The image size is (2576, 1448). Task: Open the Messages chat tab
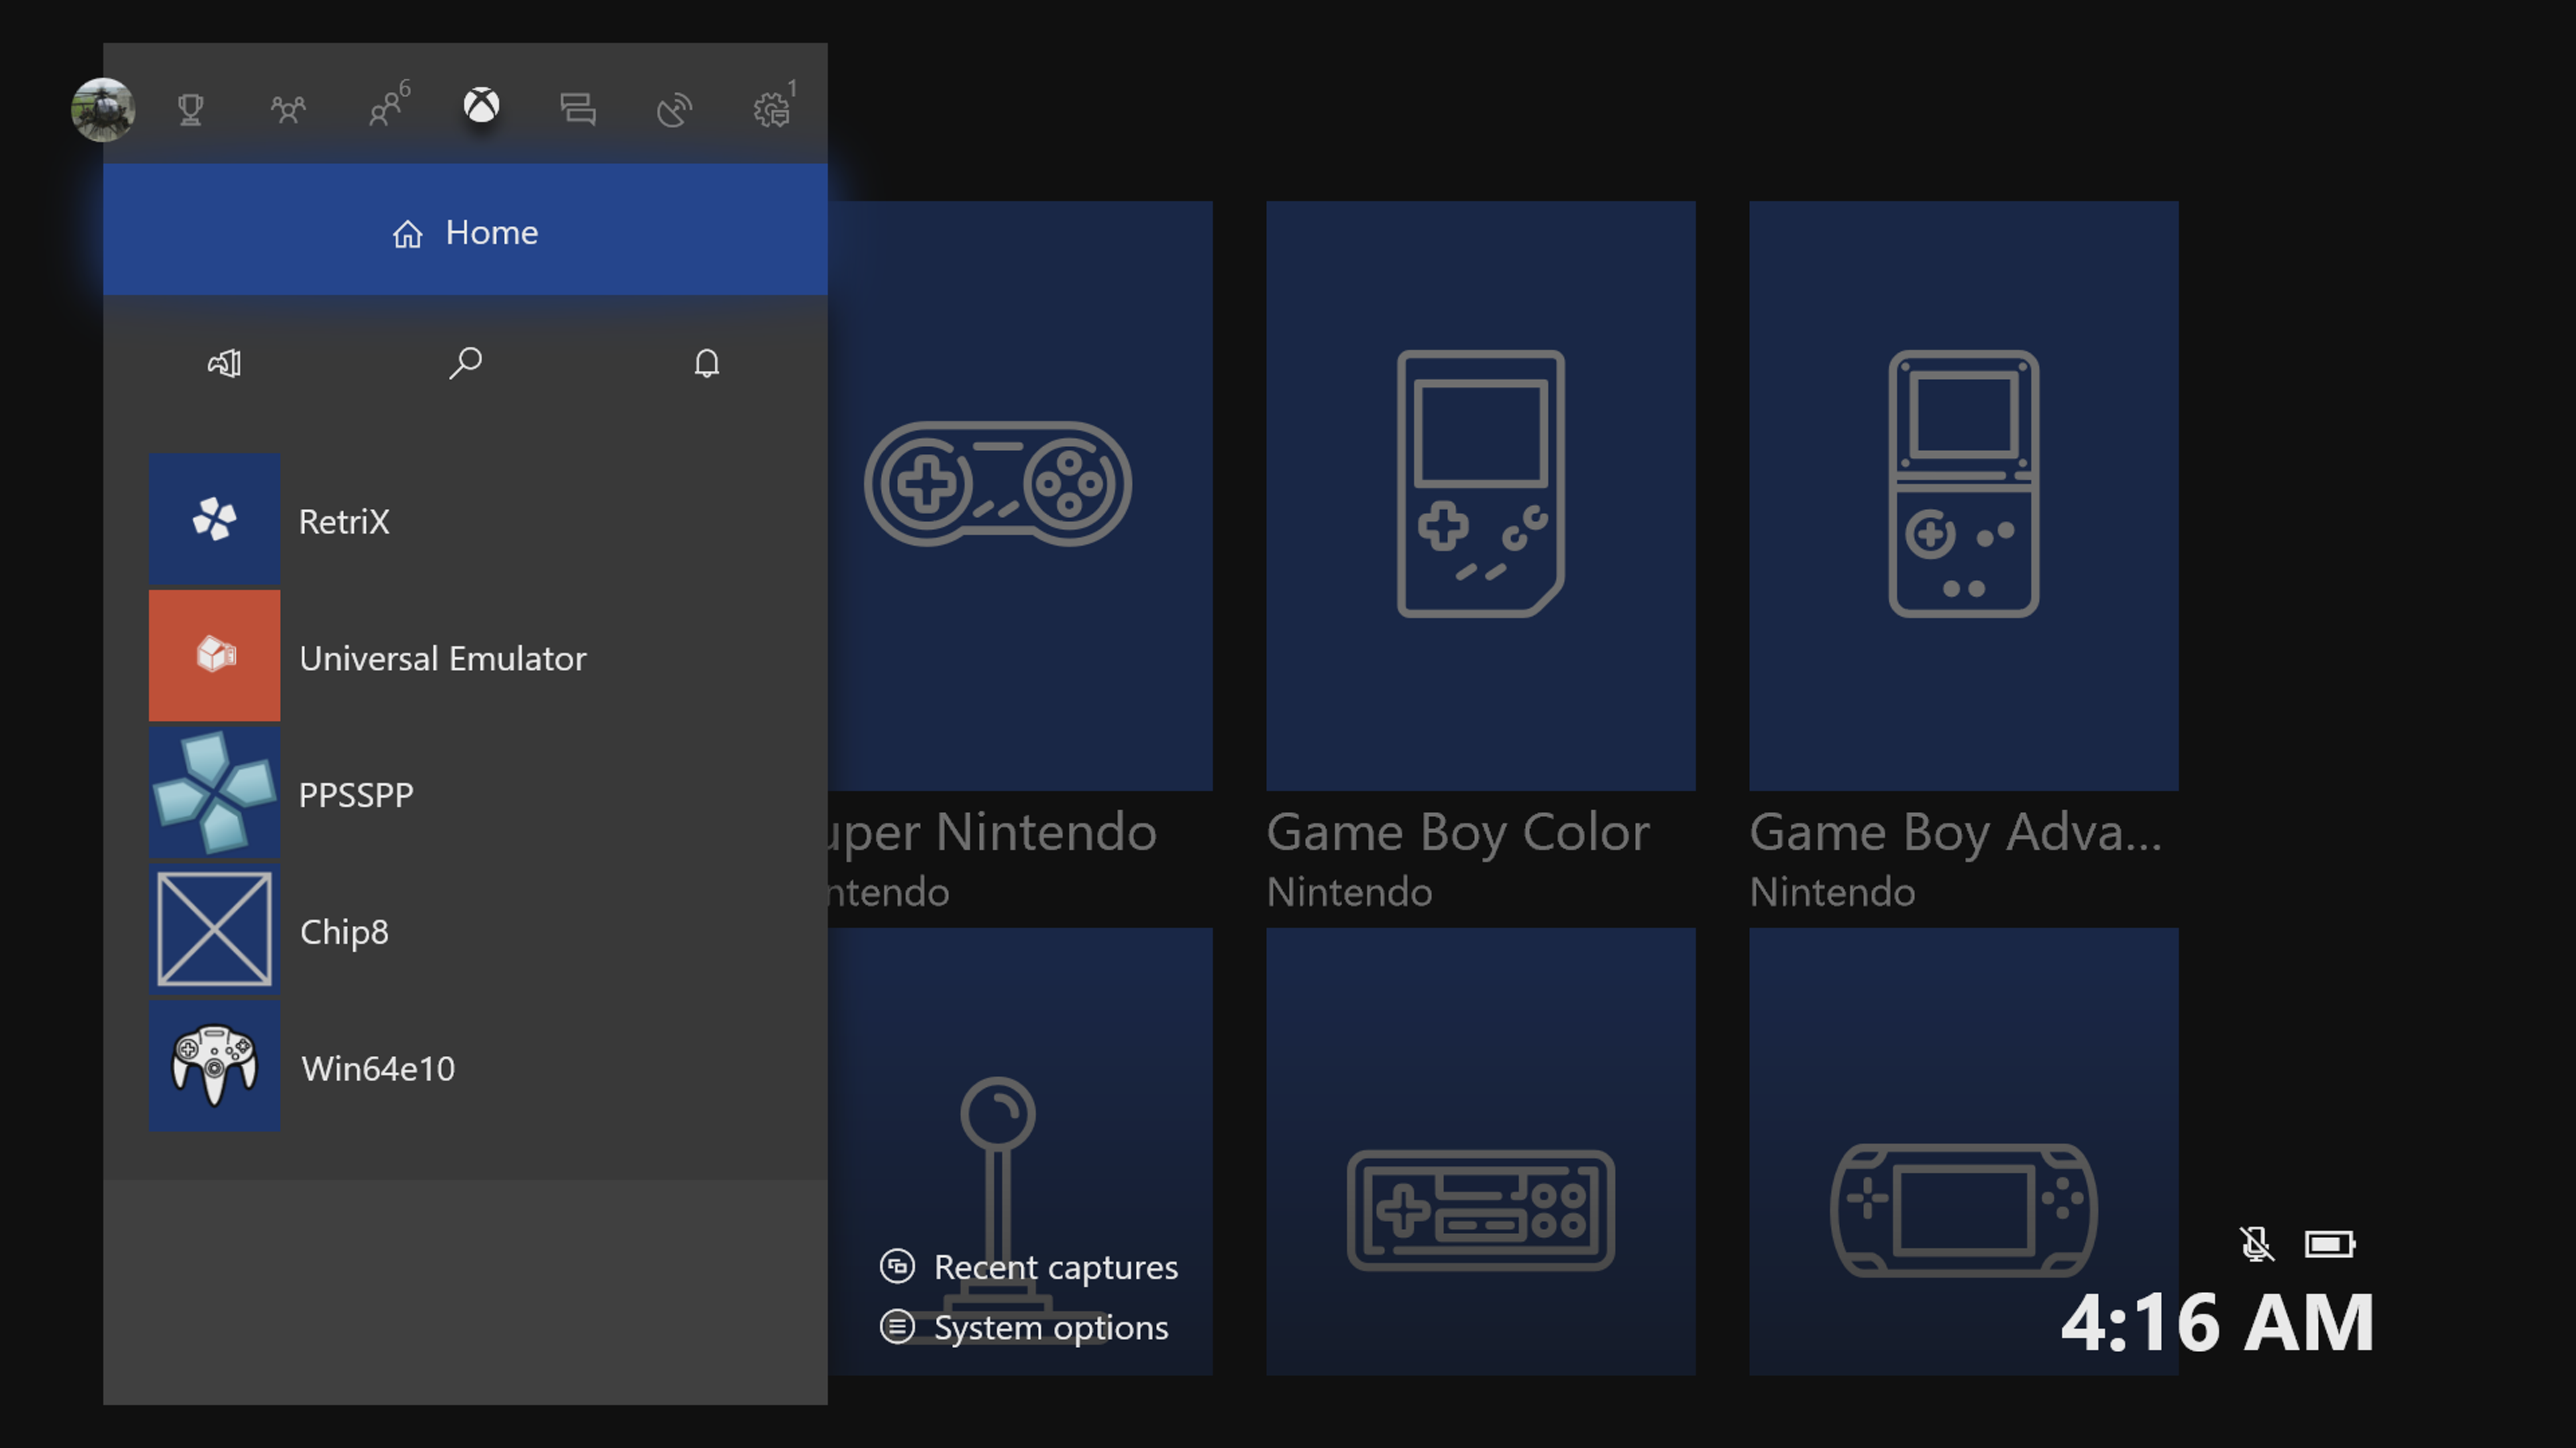[x=578, y=109]
